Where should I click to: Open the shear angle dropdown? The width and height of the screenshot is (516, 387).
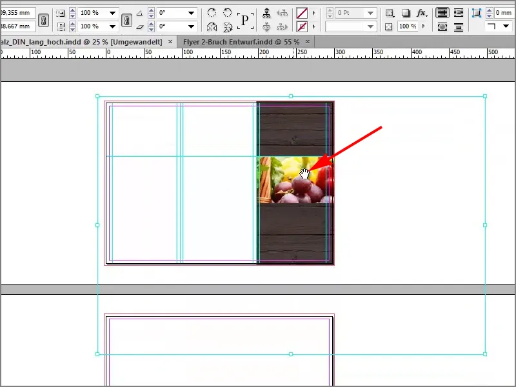(x=191, y=26)
